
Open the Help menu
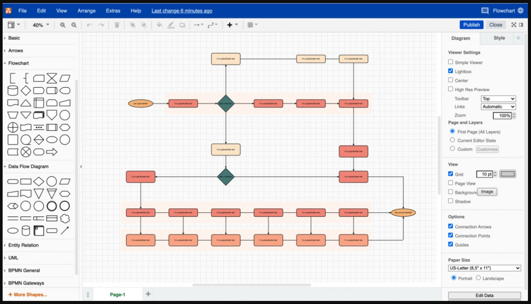click(136, 11)
